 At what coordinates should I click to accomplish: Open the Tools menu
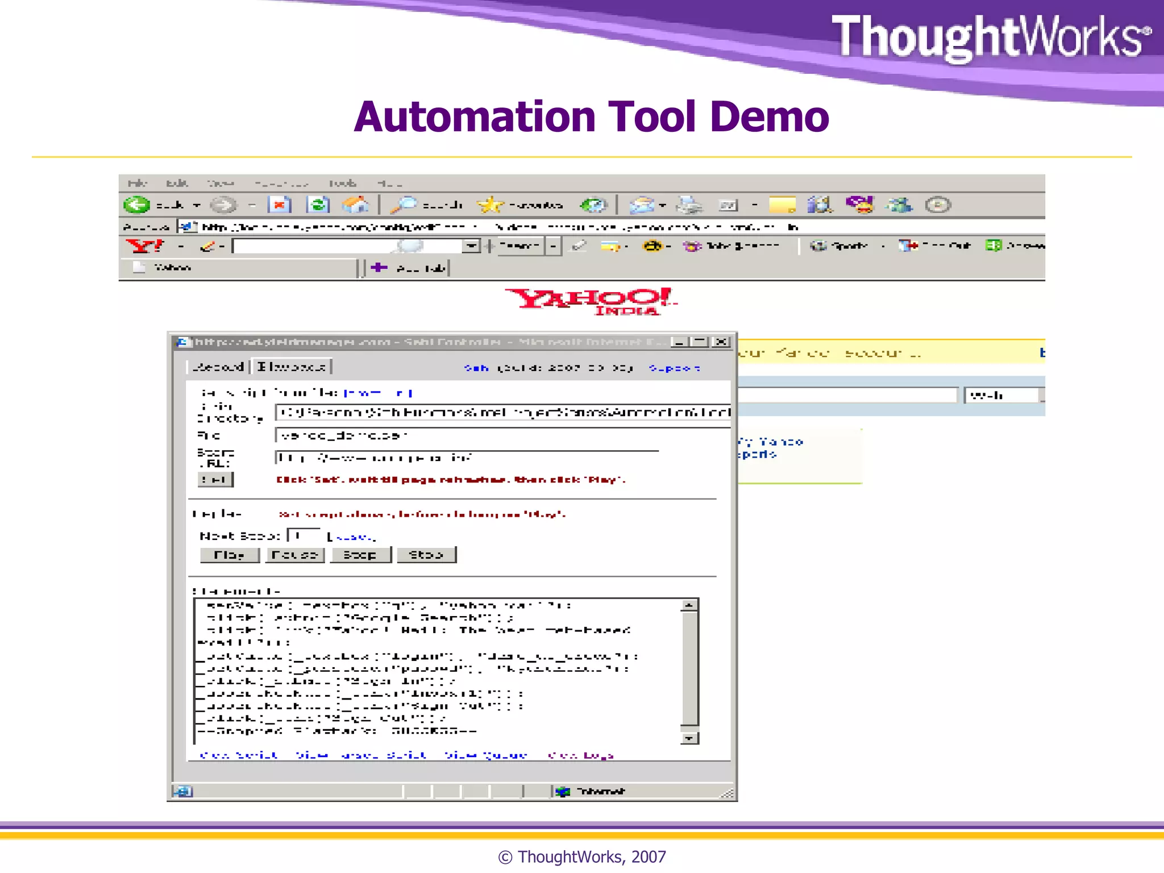343,183
